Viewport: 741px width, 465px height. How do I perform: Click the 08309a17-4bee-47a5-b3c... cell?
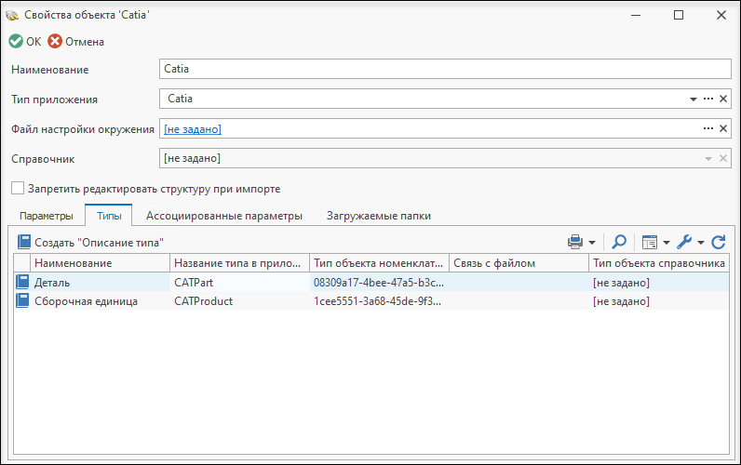click(x=379, y=283)
